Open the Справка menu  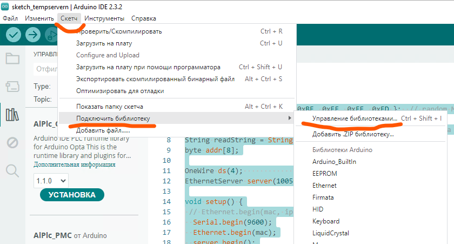point(144,18)
